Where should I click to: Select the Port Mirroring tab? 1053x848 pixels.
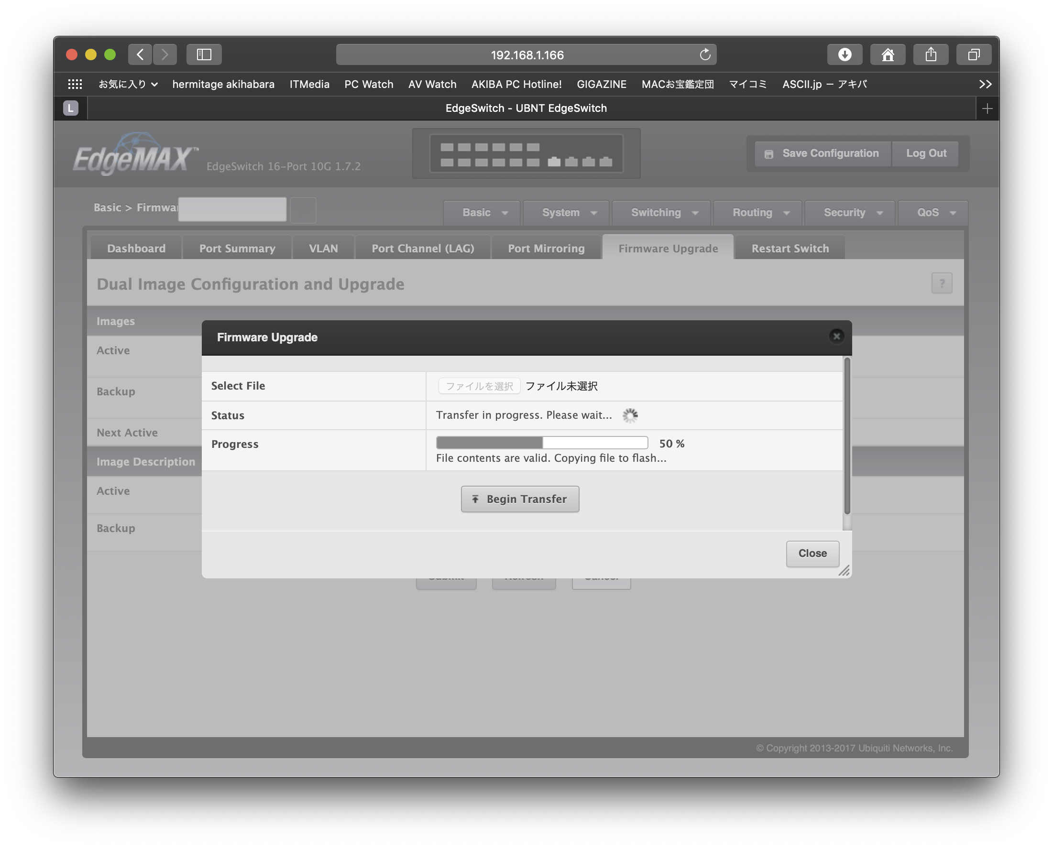[x=546, y=249]
